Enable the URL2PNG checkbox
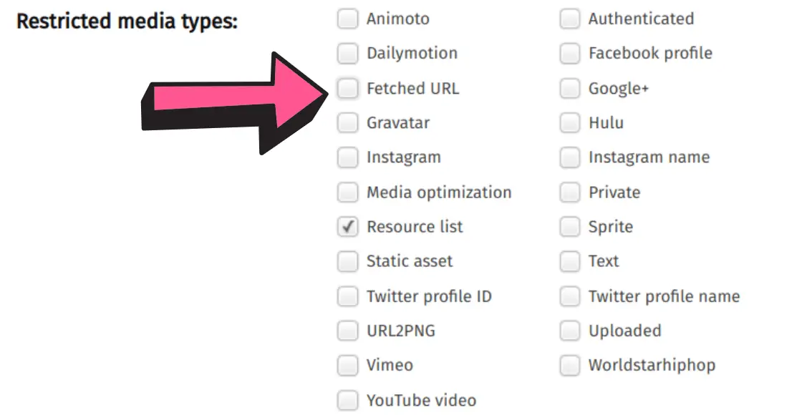The image size is (812, 415). tap(348, 331)
